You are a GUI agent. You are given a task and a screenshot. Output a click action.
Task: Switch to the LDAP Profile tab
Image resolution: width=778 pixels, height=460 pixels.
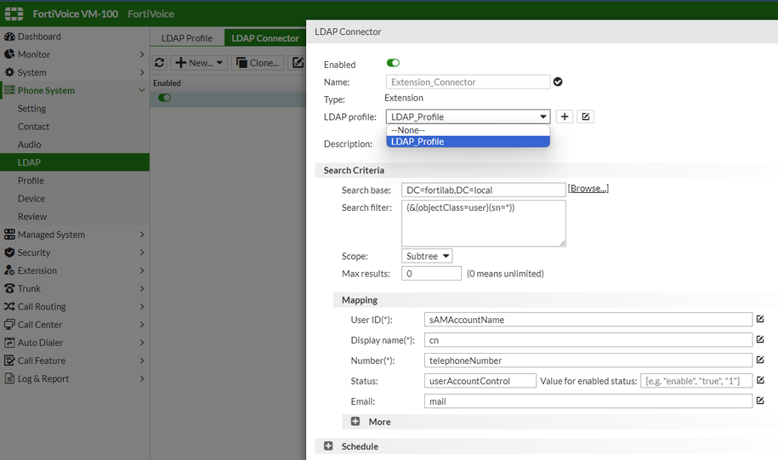pos(187,38)
